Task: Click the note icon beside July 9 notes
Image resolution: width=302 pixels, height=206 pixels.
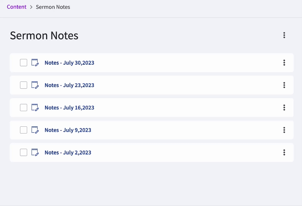Action: [35, 130]
